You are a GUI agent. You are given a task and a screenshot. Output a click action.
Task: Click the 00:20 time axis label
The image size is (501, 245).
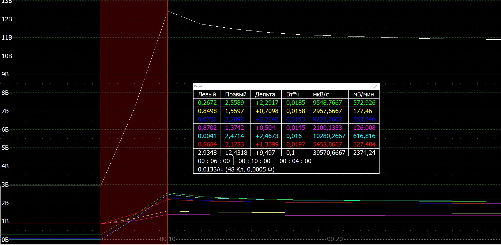click(335, 239)
